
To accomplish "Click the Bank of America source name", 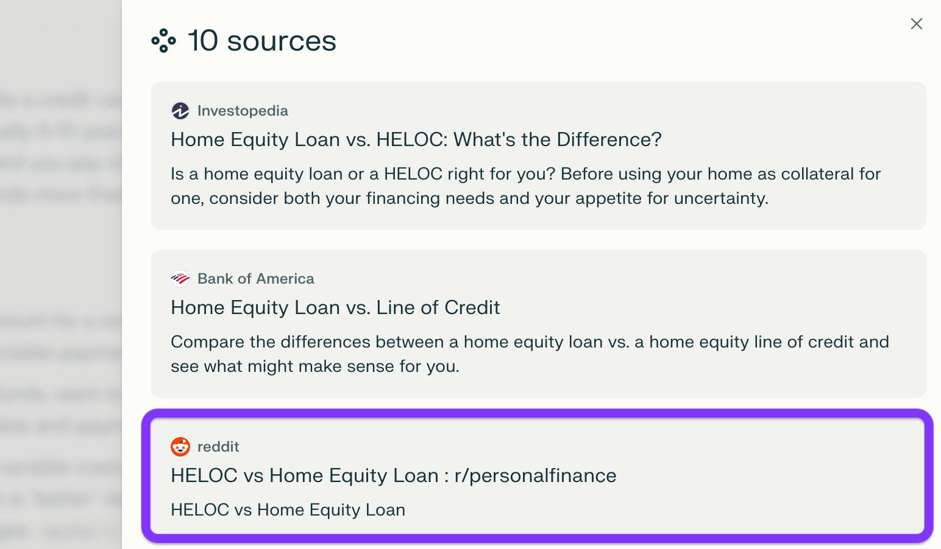I will point(256,279).
